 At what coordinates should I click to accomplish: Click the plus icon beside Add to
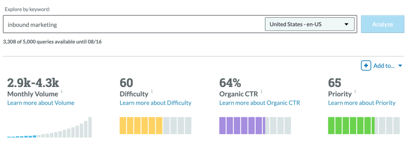tap(366, 66)
